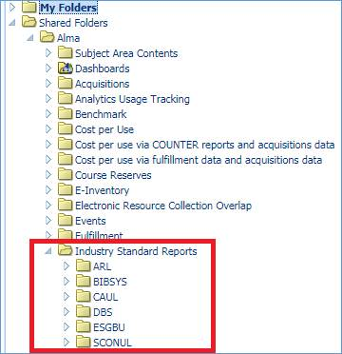Select the Dashboards tree entry
The width and height of the screenshot is (342, 354).
[x=103, y=69]
